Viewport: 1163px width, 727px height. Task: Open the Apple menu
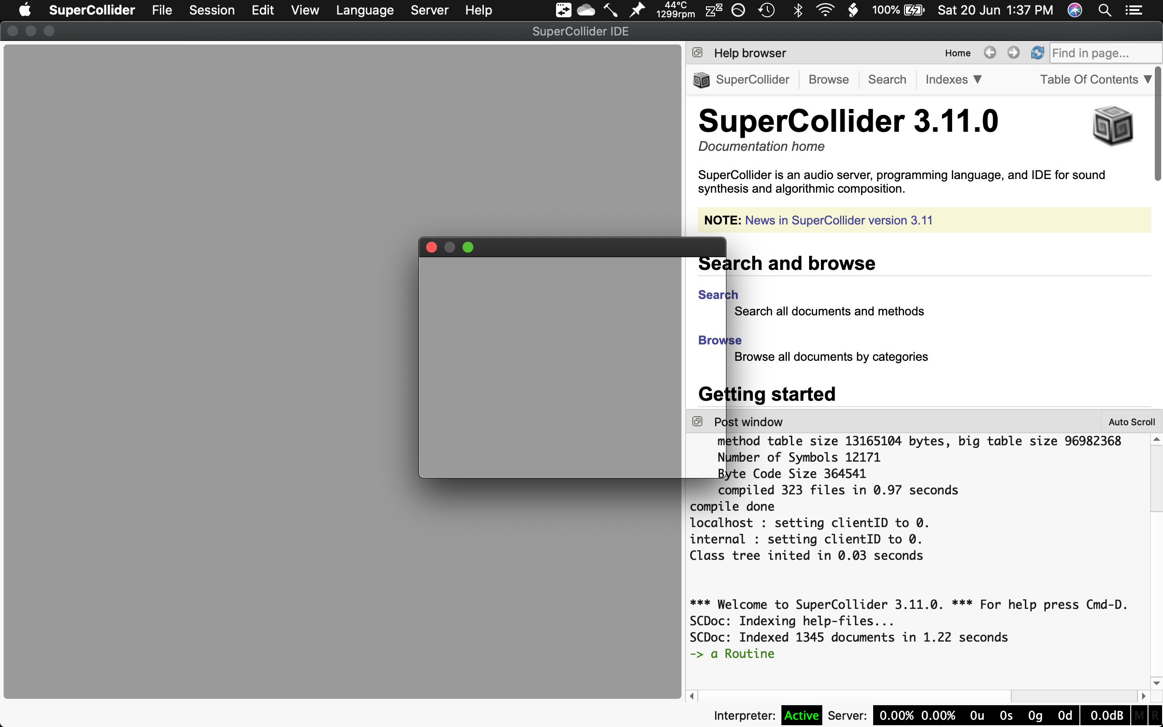click(x=25, y=10)
